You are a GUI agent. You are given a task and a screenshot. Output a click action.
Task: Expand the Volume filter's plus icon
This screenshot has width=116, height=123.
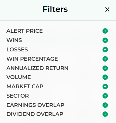point(105,77)
